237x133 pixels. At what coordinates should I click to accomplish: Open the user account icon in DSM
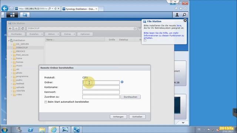click(177, 15)
